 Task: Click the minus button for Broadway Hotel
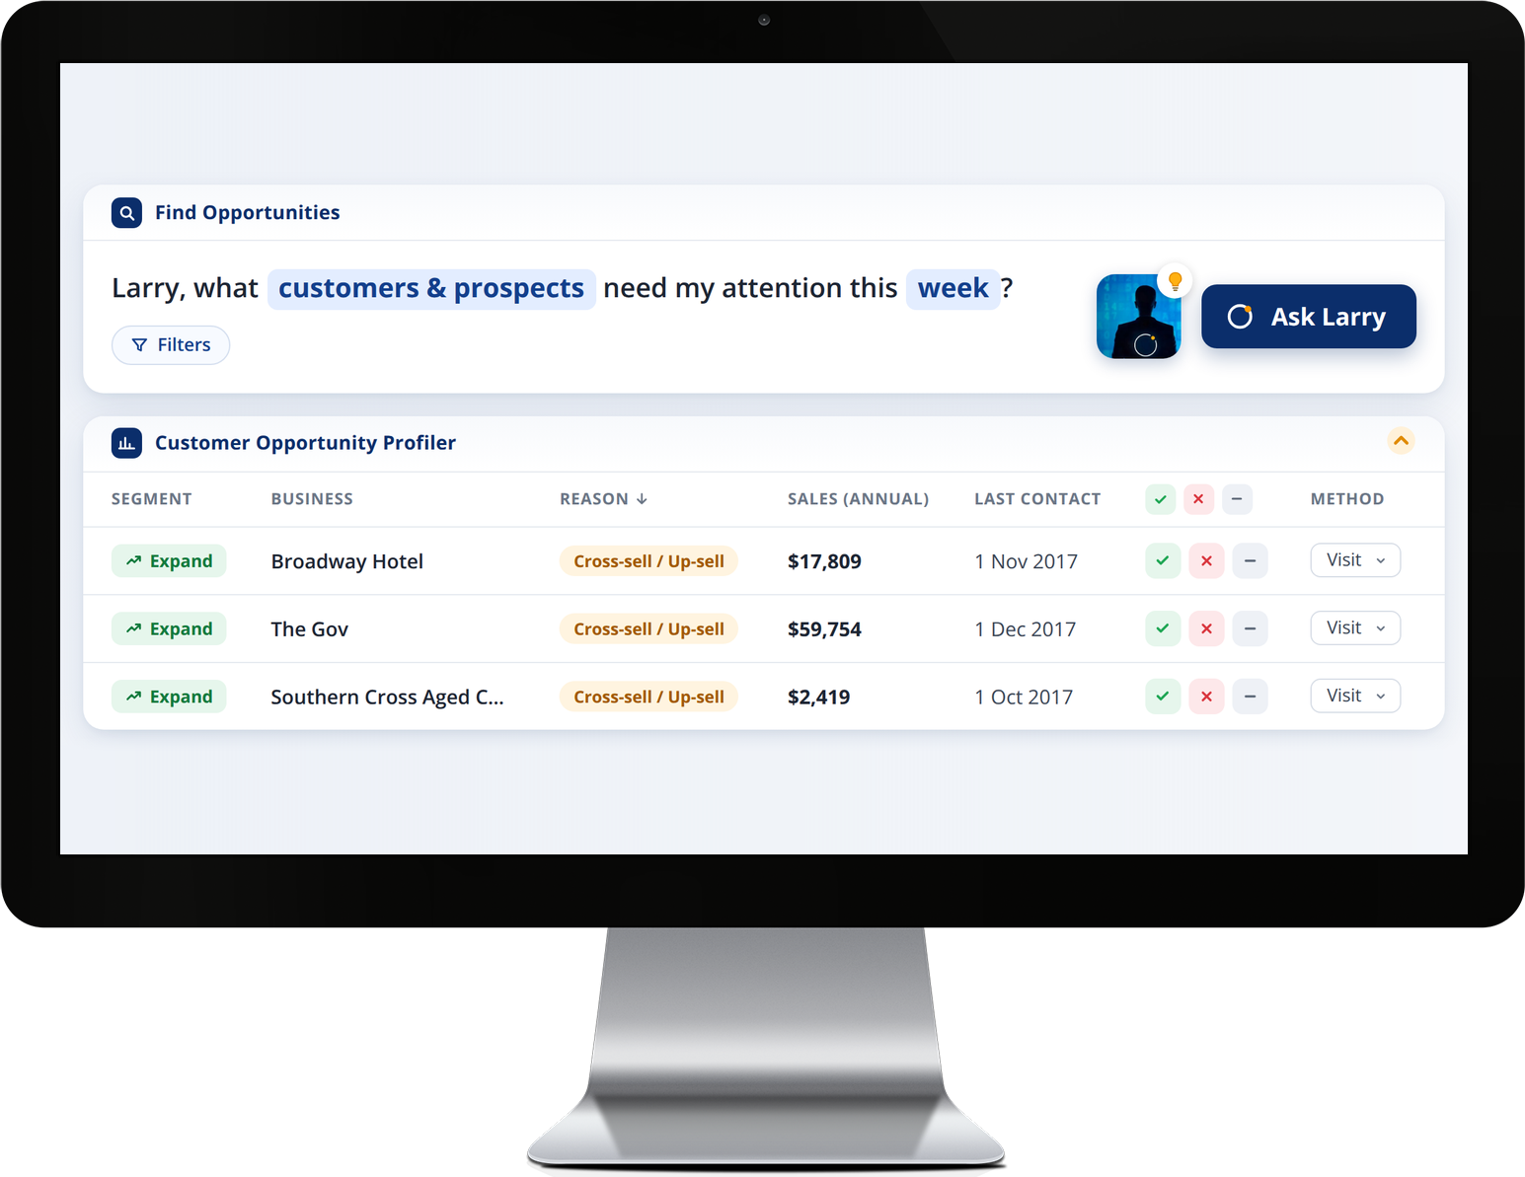click(1250, 561)
